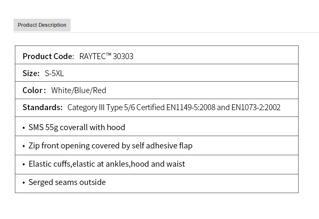319x219 pixels.
Task: Click the SMS 55g coverall with hood line
Action: pyautogui.click(x=77, y=127)
